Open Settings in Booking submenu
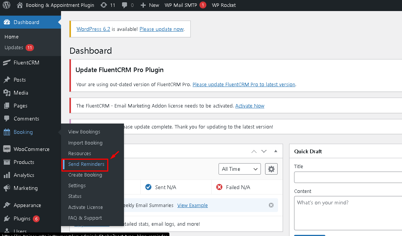The image size is (402, 236). pos(77,186)
